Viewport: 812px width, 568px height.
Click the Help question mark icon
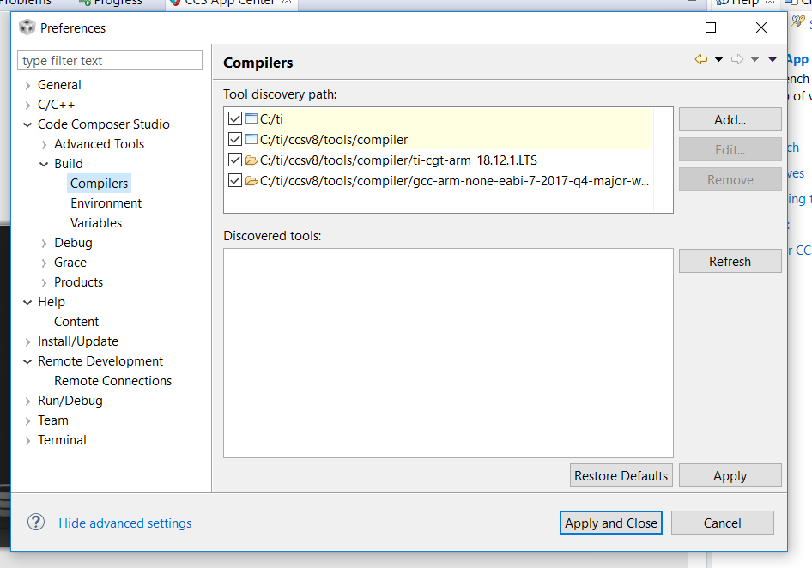(x=36, y=523)
